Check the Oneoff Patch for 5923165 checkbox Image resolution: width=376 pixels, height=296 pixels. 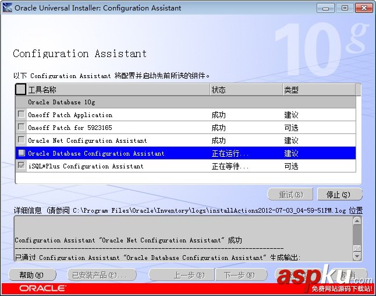pos(22,127)
